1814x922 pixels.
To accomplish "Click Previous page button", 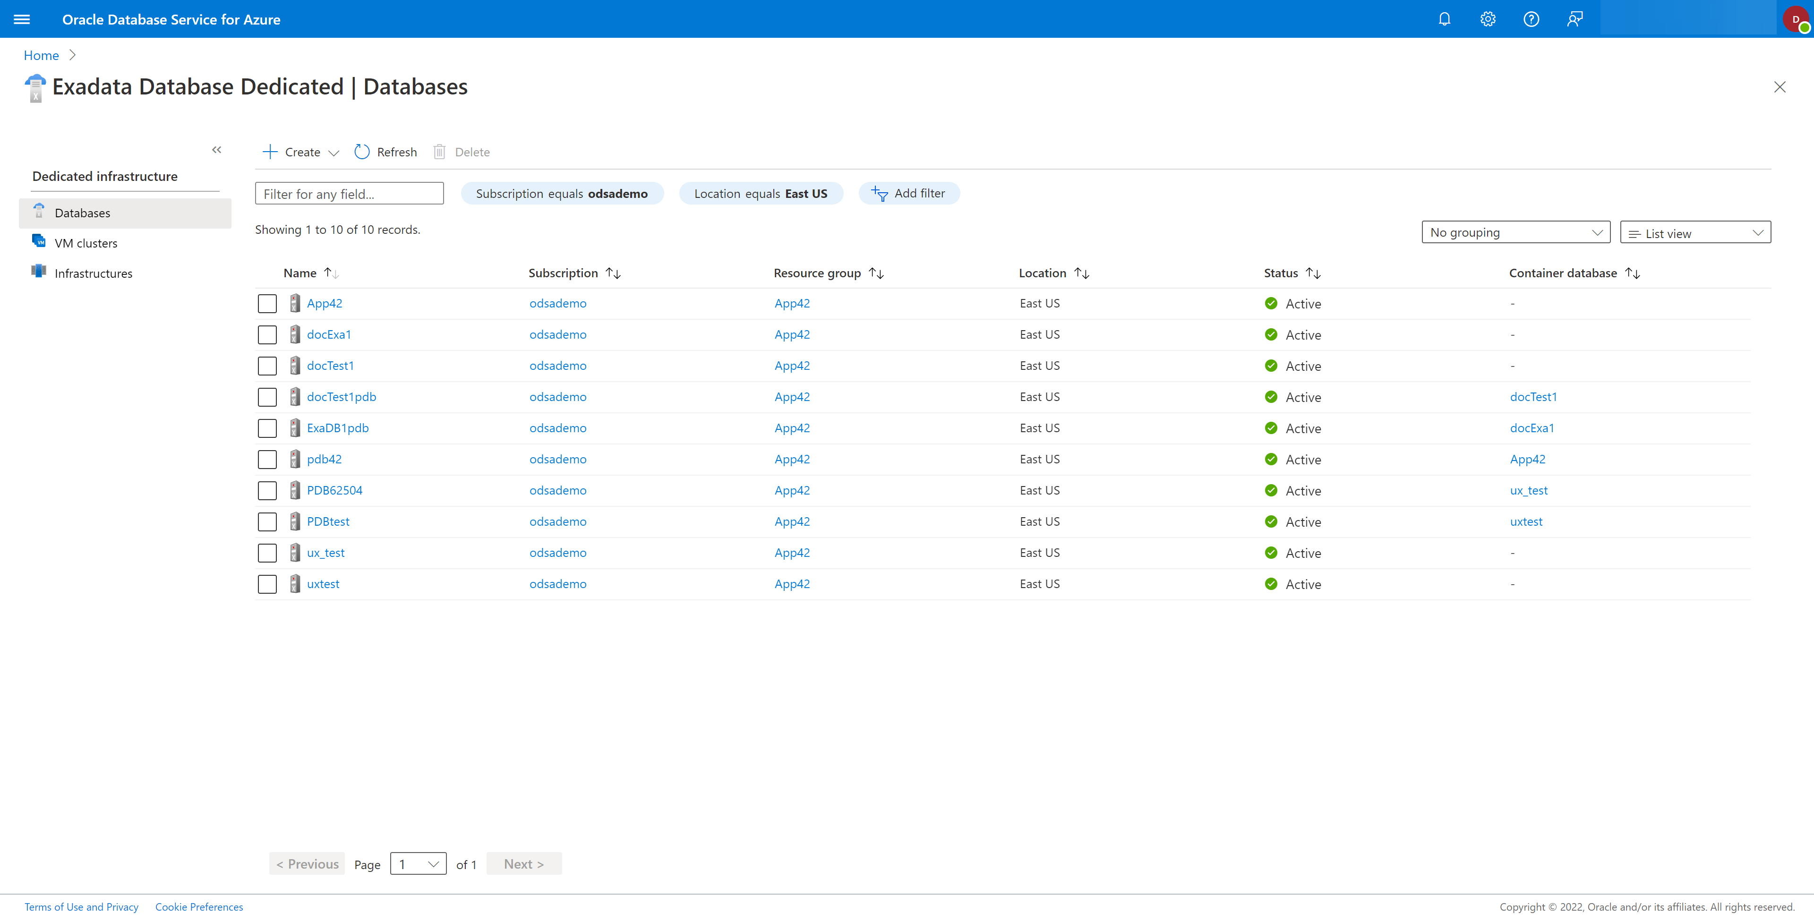I will pyautogui.click(x=307, y=863).
